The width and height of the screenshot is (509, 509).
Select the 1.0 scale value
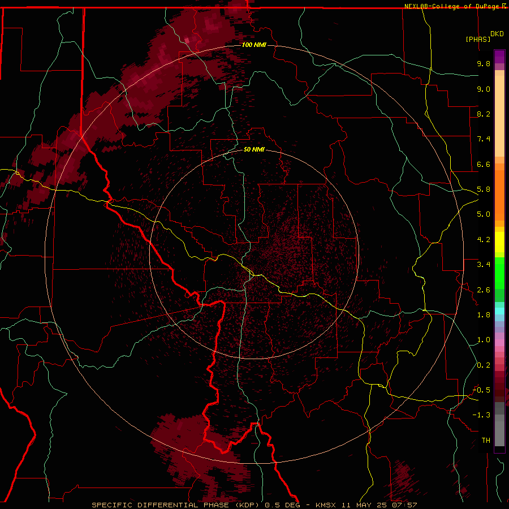[x=484, y=340]
